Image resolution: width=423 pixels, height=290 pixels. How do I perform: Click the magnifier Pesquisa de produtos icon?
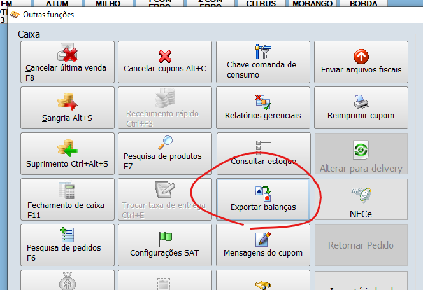(165, 142)
